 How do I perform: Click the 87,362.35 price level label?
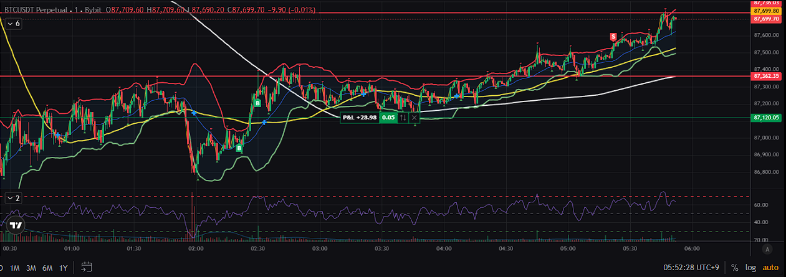click(765, 76)
